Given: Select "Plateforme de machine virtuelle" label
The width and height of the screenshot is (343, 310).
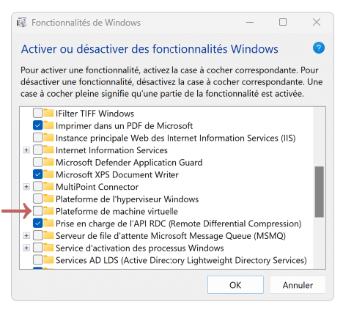Looking at the screenshot, I should click(x=117, y=211).
